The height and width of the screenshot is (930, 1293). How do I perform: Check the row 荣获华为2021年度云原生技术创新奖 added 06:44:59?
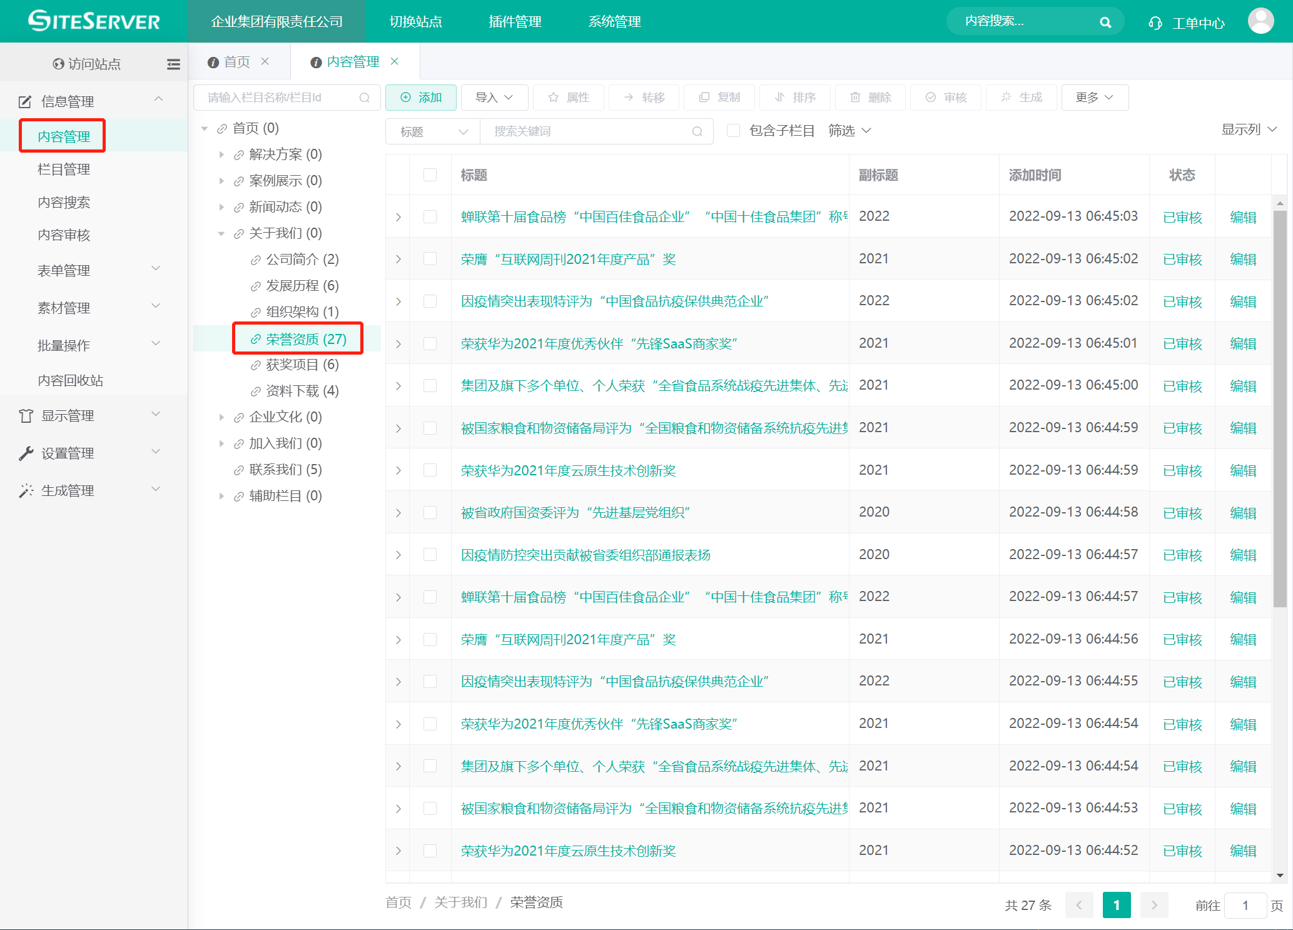click(x=430, y=470)
